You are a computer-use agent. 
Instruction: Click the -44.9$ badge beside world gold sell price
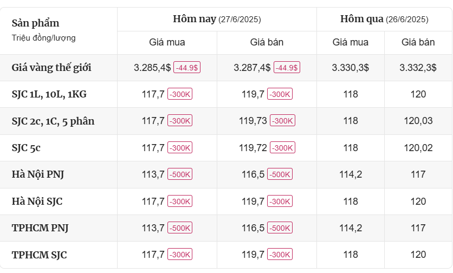click(287, 68)
